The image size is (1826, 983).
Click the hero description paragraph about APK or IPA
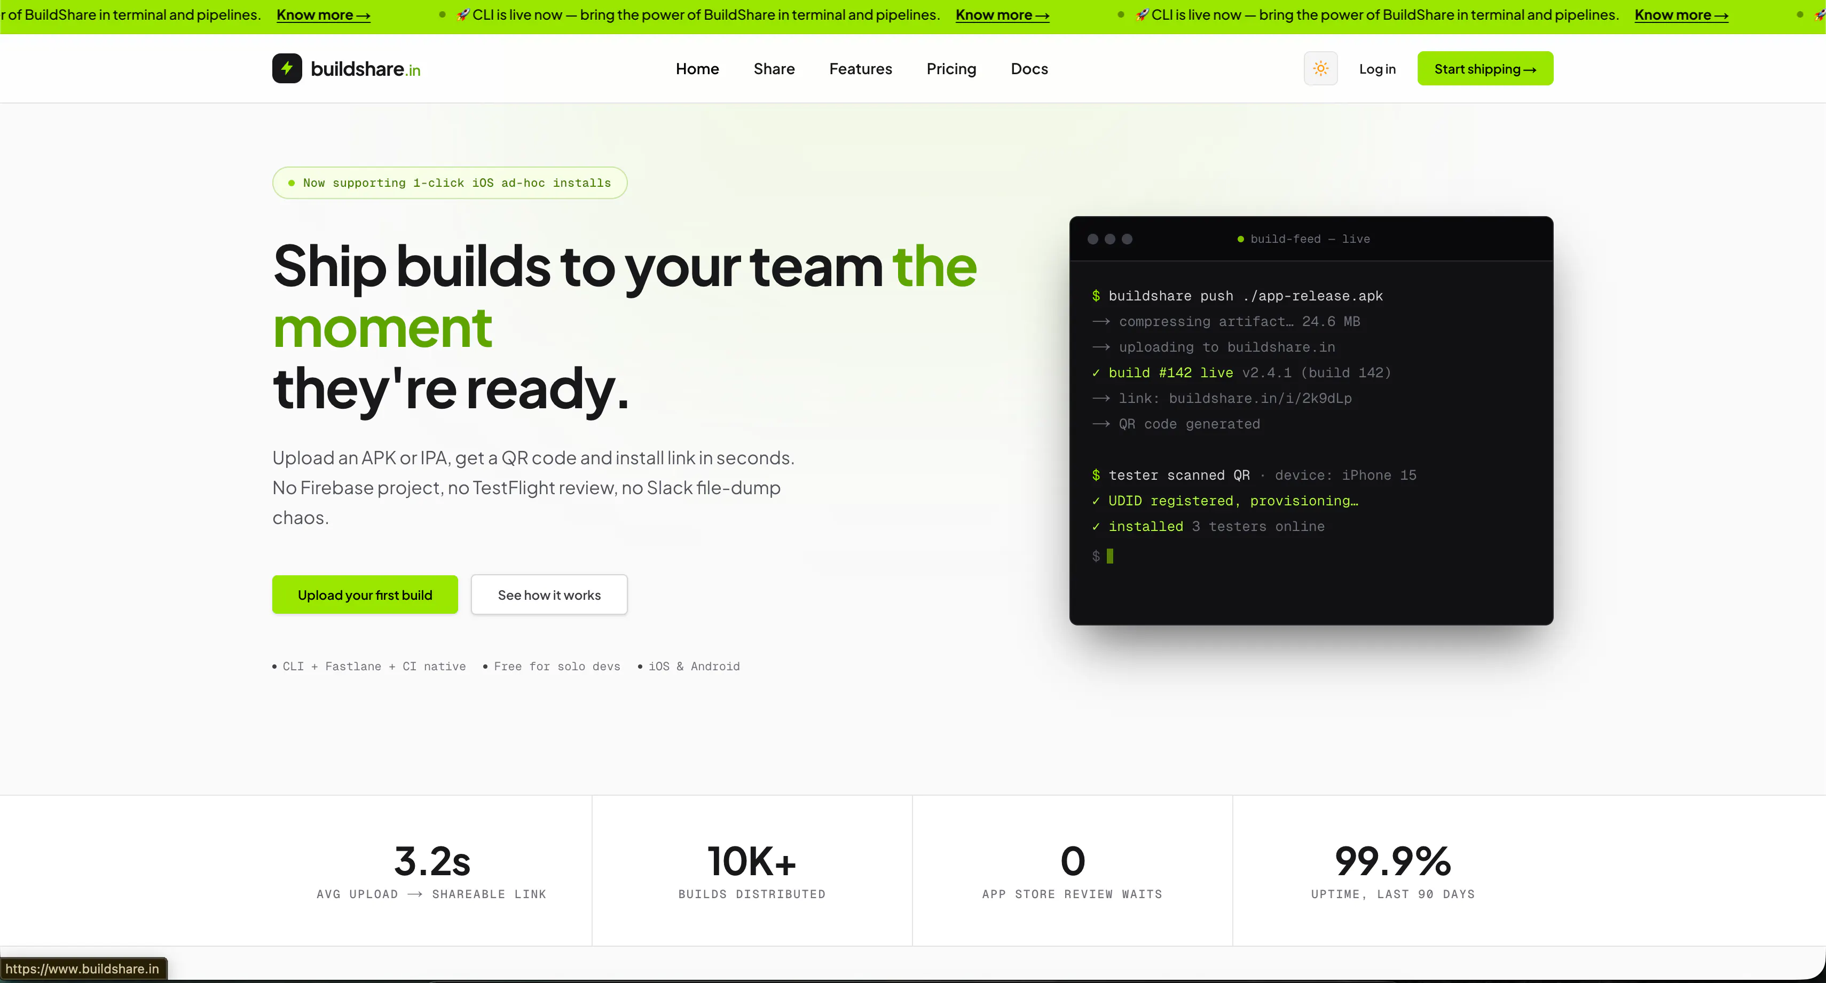[x=533, y=488]
